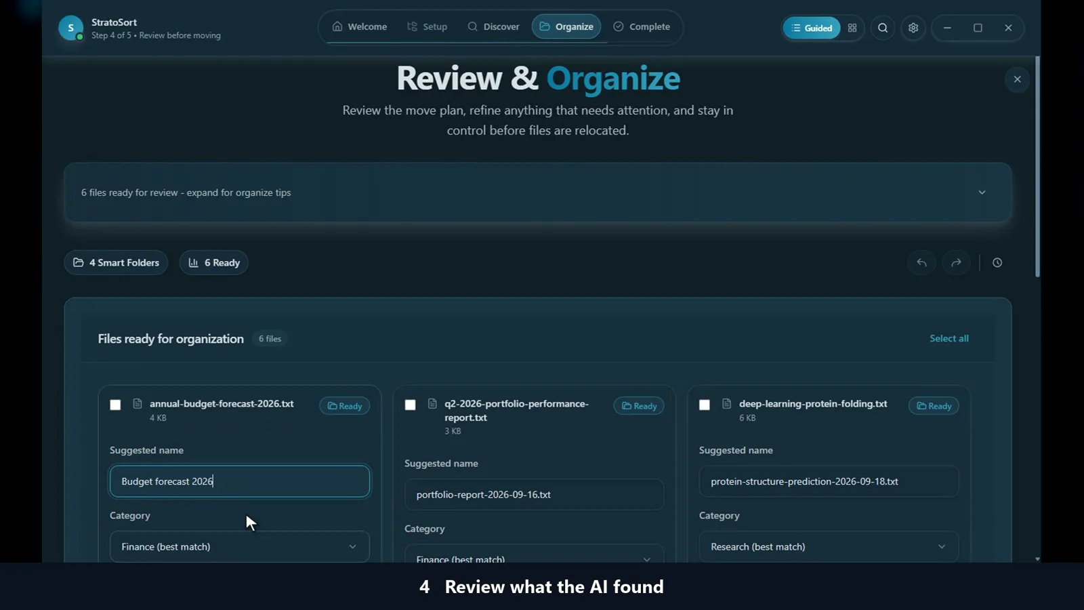Viewport: 1084px width, 610px height.
Task: Click the scrollbar down arrow
Action: [x=1037, y=558]
